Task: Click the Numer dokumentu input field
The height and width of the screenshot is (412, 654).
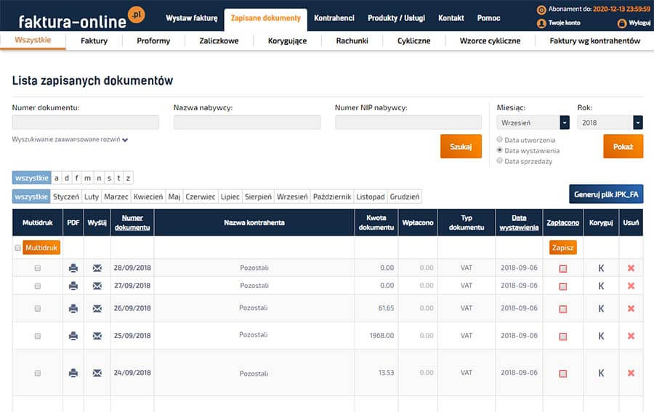Action: tap(86, 123)
